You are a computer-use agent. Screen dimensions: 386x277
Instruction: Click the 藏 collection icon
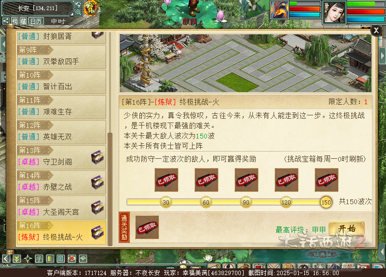pos(23,21)
